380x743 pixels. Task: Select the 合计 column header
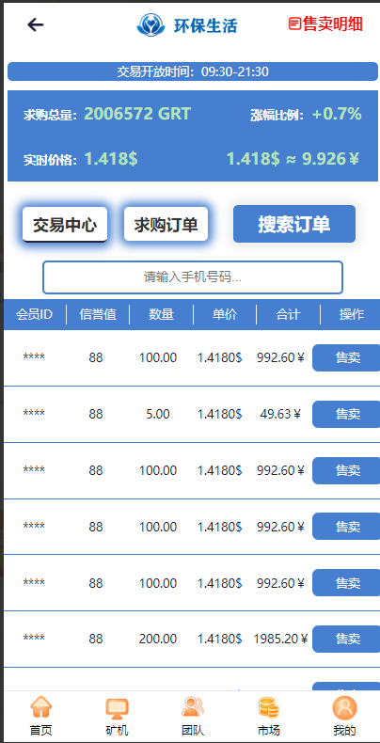288,314
